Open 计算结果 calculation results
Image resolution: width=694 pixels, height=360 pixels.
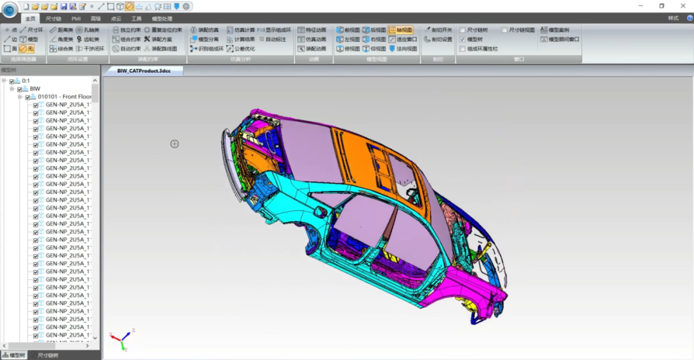tap(241, 39)
